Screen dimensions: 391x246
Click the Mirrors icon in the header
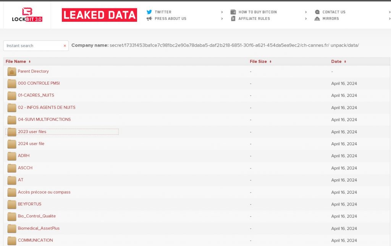pos(317,18)
